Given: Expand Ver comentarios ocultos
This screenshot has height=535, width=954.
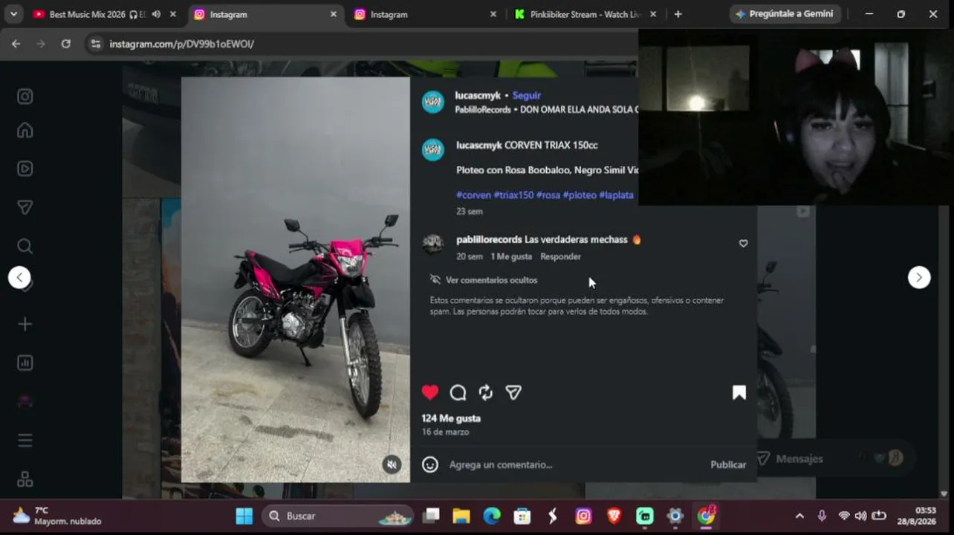Looking at the screenshot, I should (491, 280).
